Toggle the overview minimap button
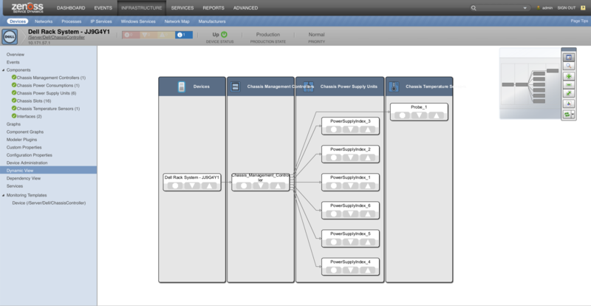This screenshot has width=591, height=306. click(x=568, y=58)
